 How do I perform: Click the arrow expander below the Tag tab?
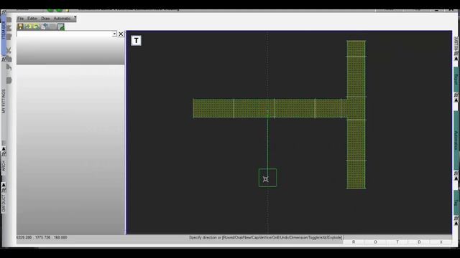(456, 223)
